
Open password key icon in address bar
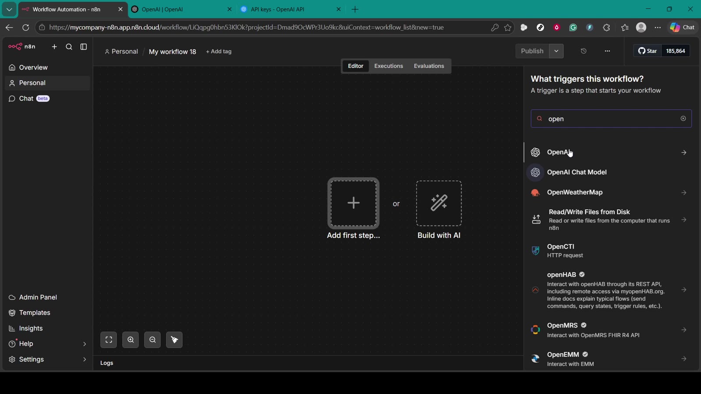click(x=495, y=28)
